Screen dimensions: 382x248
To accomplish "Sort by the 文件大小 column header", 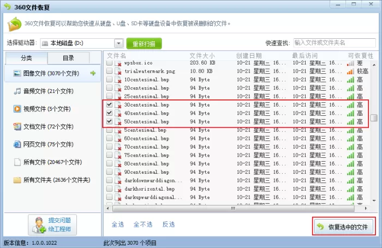I will point(202,56).
